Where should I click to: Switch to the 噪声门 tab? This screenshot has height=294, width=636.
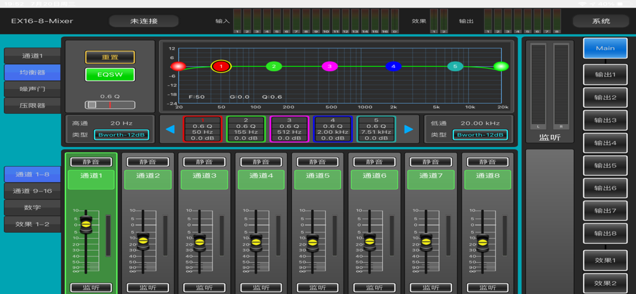[32, 89]
